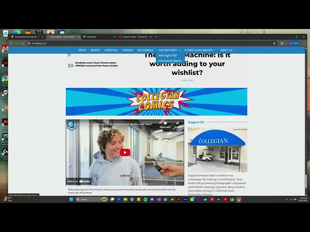Open the taskbar clock and date
The width and height of the screenshot is (310, 232).
[x=303, y=199]
